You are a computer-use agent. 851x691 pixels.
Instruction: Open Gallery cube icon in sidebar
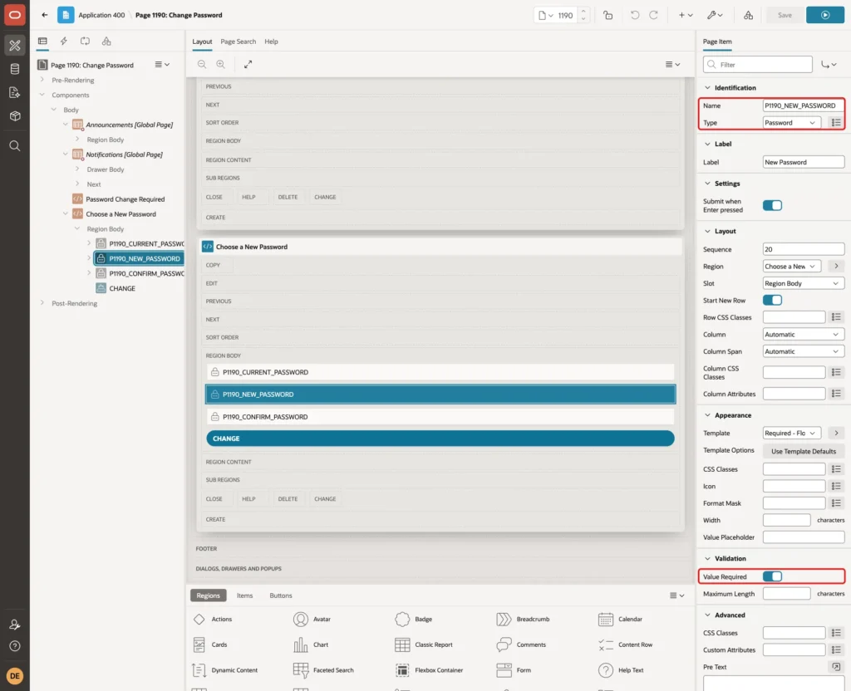15,116
